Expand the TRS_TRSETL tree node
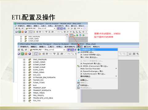 pyautogui.click(x=24, y=95)
